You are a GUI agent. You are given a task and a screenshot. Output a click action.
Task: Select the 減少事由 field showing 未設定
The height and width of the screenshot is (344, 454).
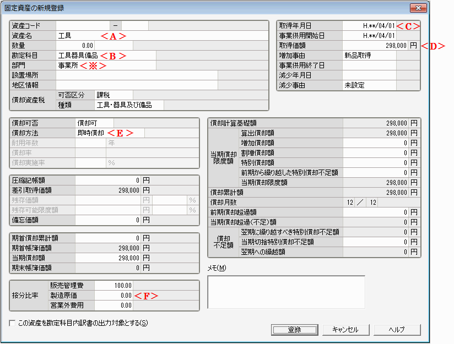pos(368,85)
